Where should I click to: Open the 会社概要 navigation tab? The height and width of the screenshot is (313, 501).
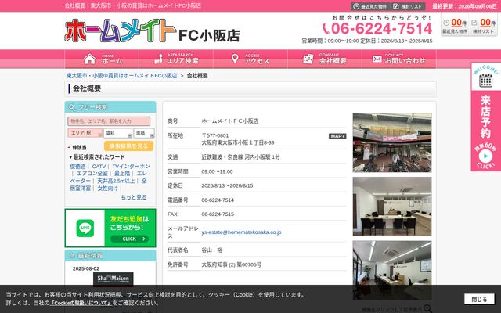[325, 59]
